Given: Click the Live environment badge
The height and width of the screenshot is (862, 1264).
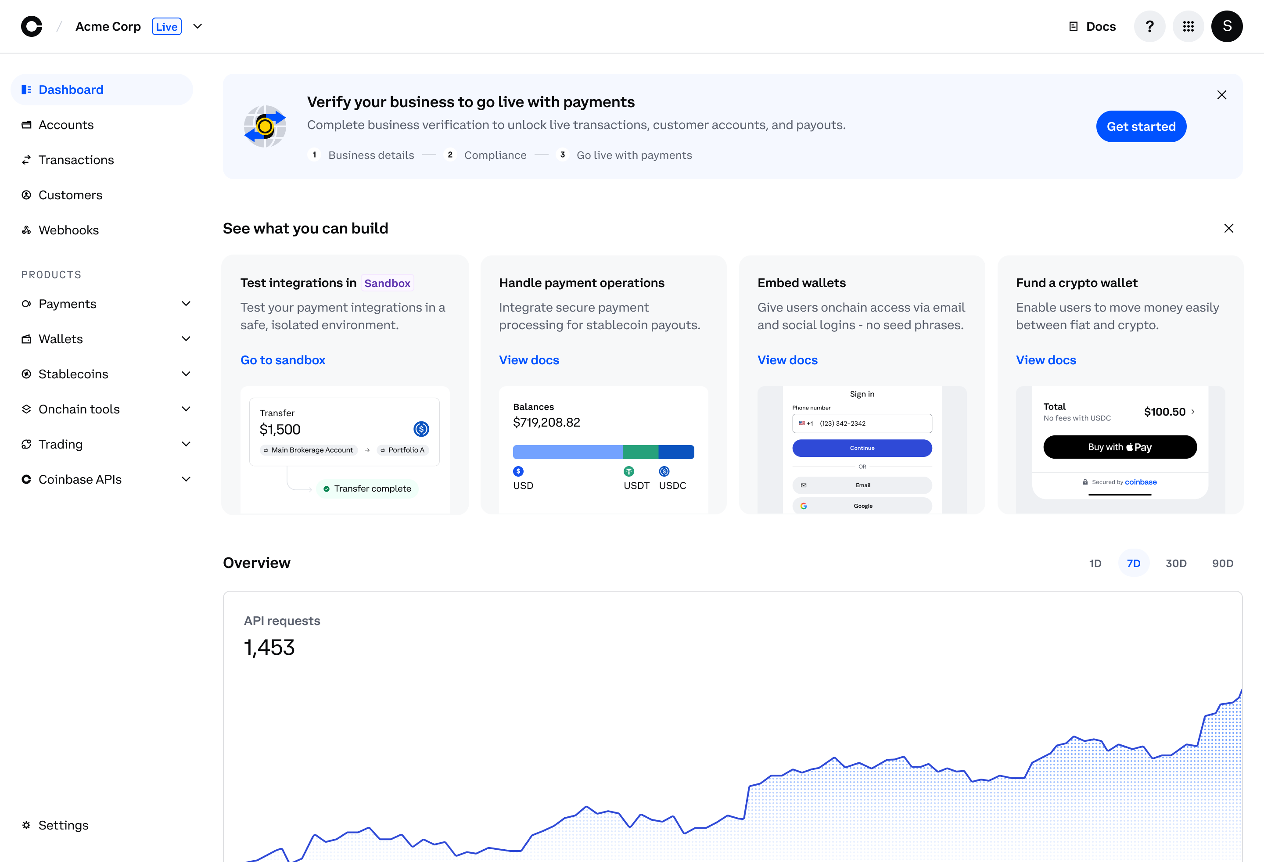Looking at the screenshot, I should (166, 27).
